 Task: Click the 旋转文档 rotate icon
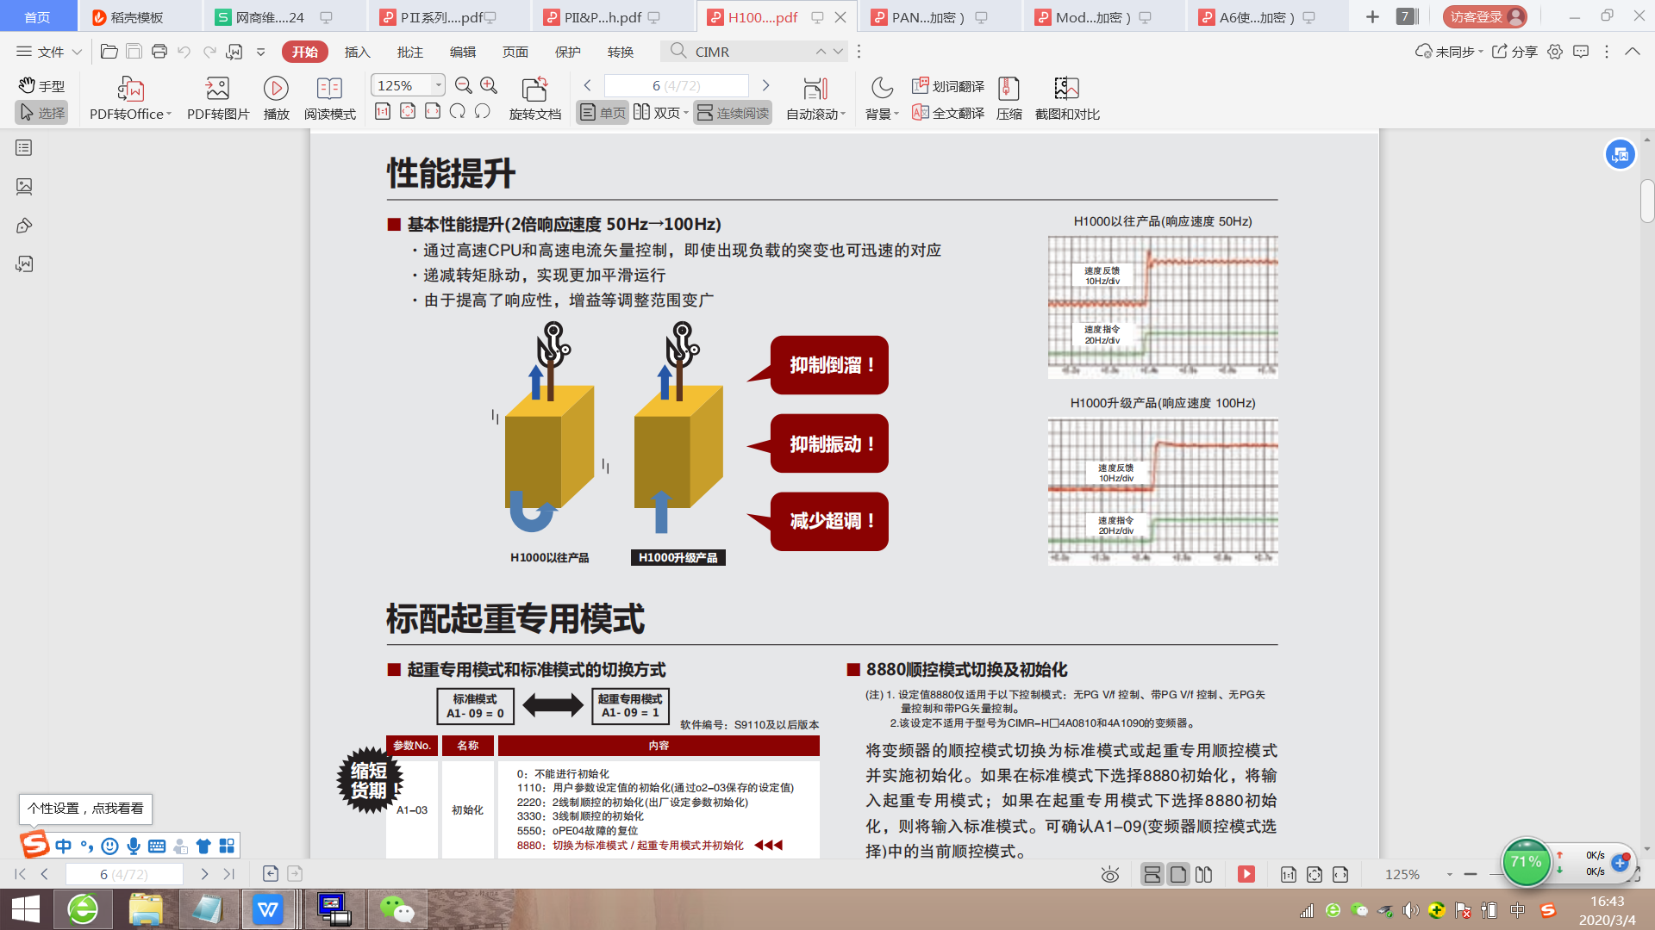[534, 89]
